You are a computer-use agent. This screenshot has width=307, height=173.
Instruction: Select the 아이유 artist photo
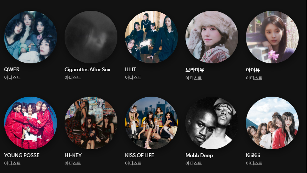272,37
